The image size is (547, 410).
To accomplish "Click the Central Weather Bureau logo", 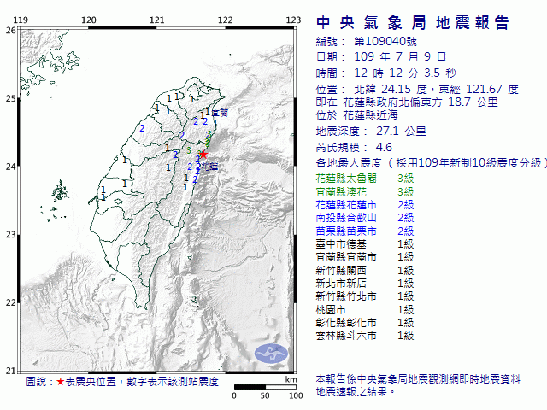I will [x=273, y=353].
